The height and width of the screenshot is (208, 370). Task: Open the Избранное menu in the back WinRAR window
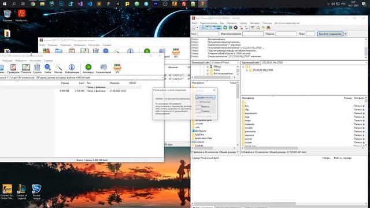click(80, 45)
